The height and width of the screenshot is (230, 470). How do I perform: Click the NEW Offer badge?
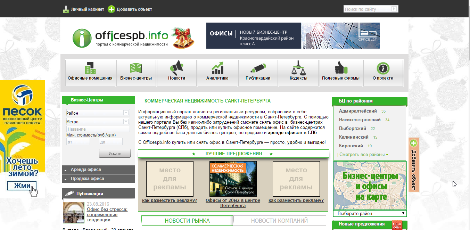point(397,225)
